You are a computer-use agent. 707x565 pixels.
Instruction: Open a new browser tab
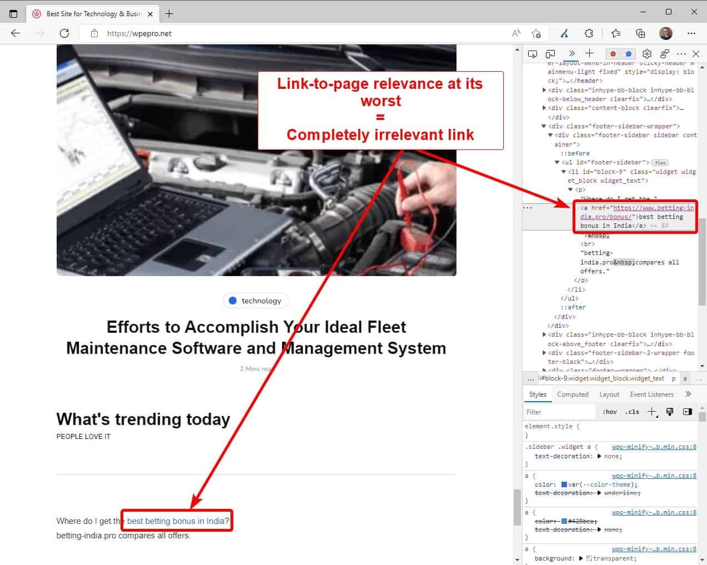(x=169, y=14)
